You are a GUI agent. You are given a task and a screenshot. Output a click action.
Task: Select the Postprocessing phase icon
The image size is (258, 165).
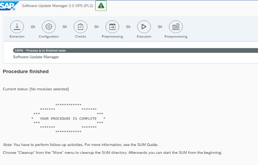click(x=176, y=27)
